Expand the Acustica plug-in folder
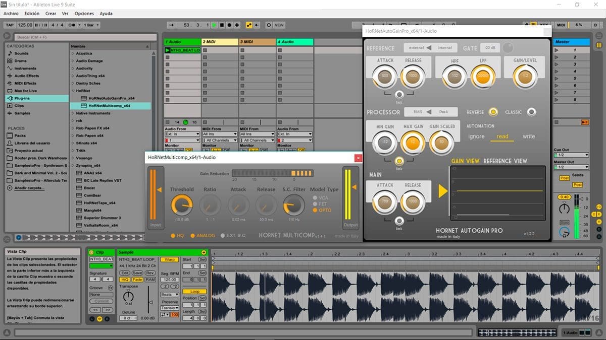 tap(73, 53)
